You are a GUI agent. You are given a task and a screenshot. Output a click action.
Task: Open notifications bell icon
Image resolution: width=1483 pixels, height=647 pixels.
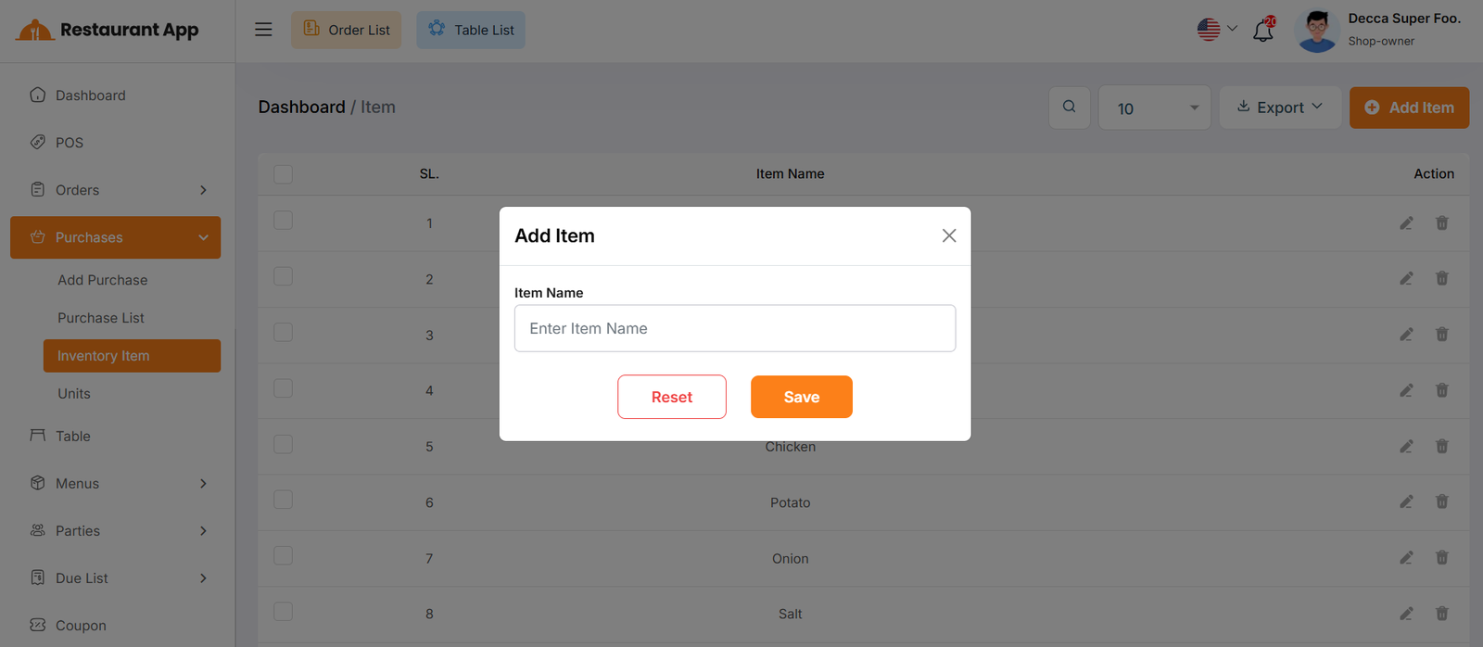pyautogui.click(x=1263, y=31)
